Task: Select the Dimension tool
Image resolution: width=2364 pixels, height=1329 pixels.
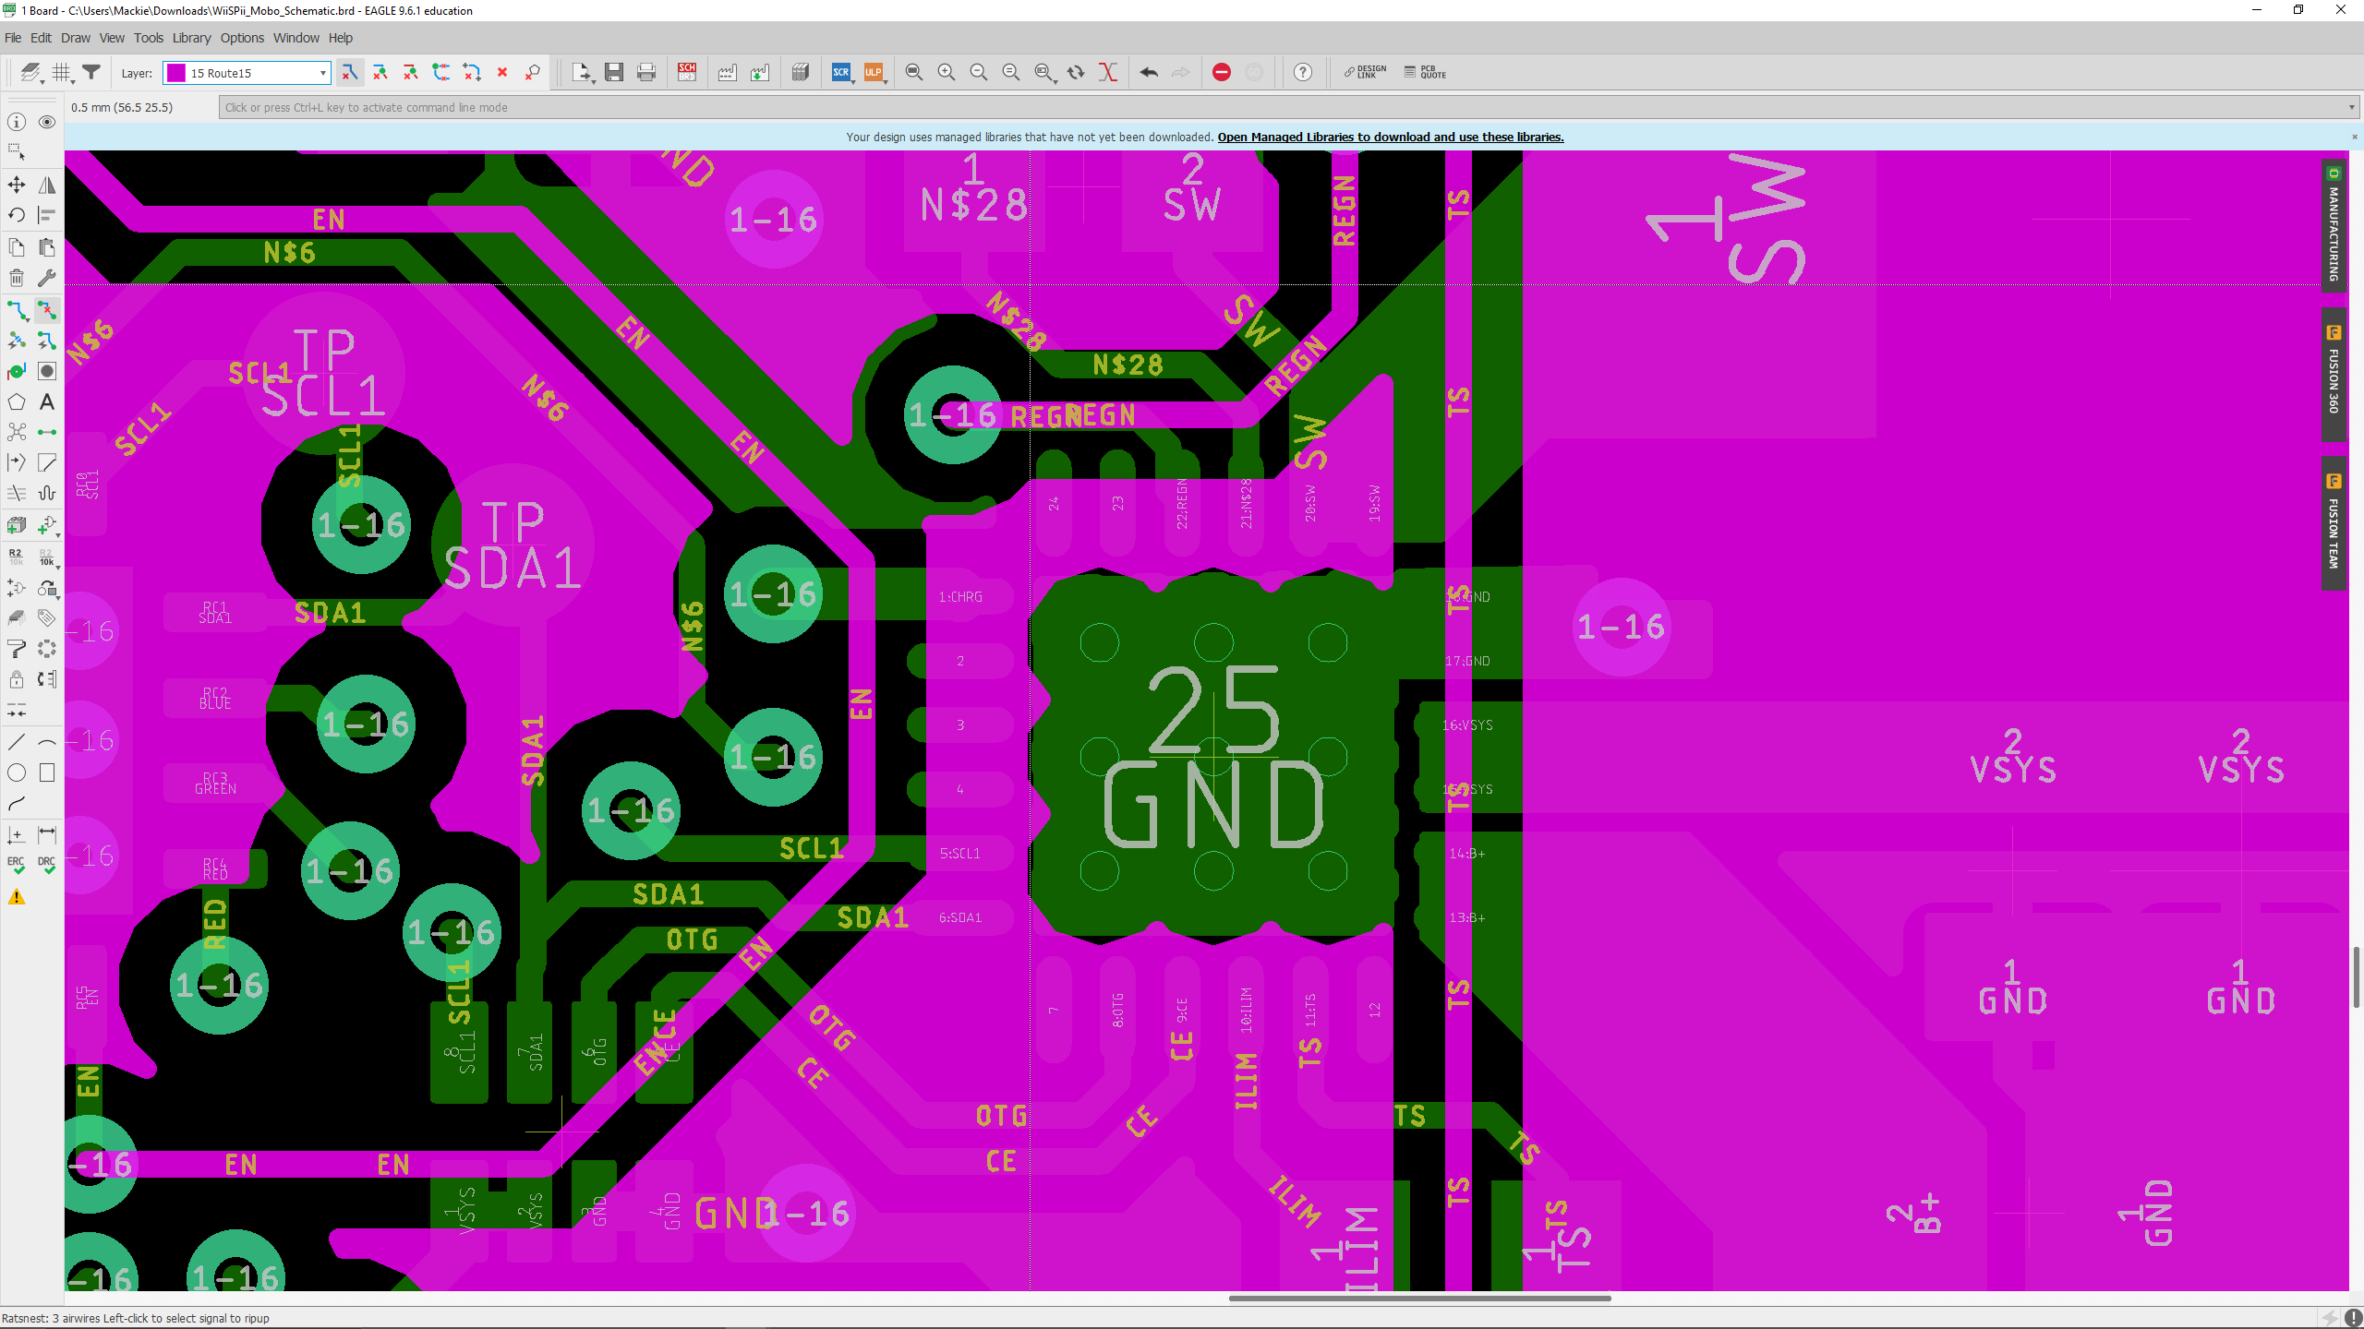Action: tap(47, 835)
